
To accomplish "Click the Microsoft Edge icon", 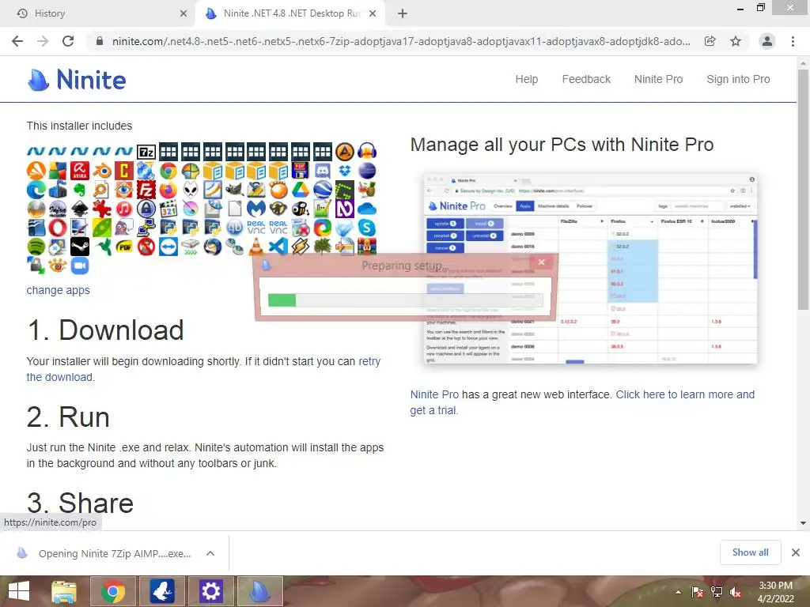I will 36,190.
